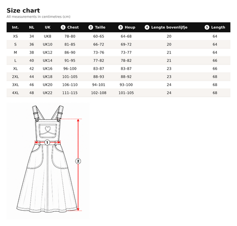Viewport: 237px width, 226px height.
Task: Click chest value '96-100'
Action: [70, 69]
